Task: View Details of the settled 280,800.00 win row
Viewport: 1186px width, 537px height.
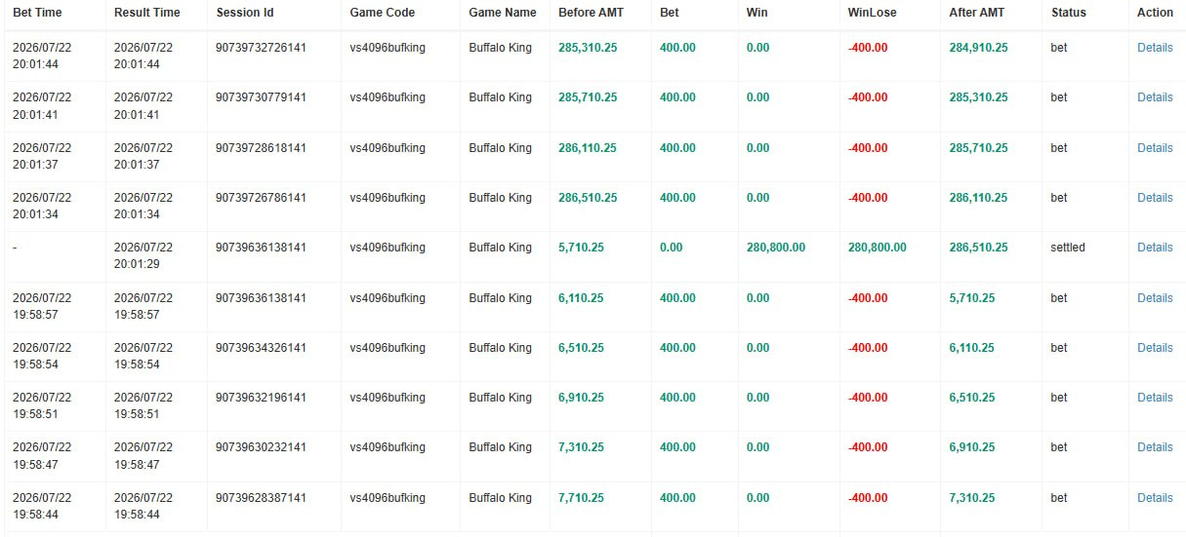Action: coord(1155,248)
